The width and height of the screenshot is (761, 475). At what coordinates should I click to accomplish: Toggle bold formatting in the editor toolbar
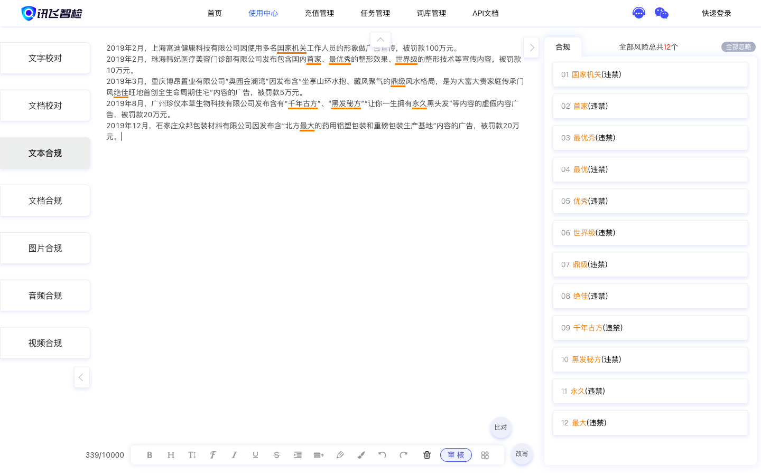coord(150,455)
